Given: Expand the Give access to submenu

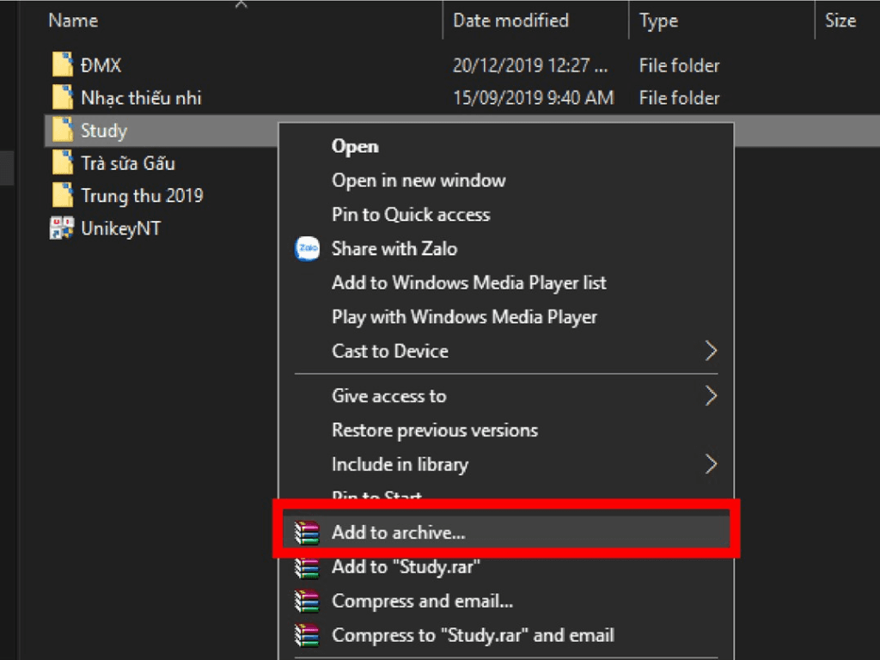Looking at the screenshot, I should tap(711, 395).
